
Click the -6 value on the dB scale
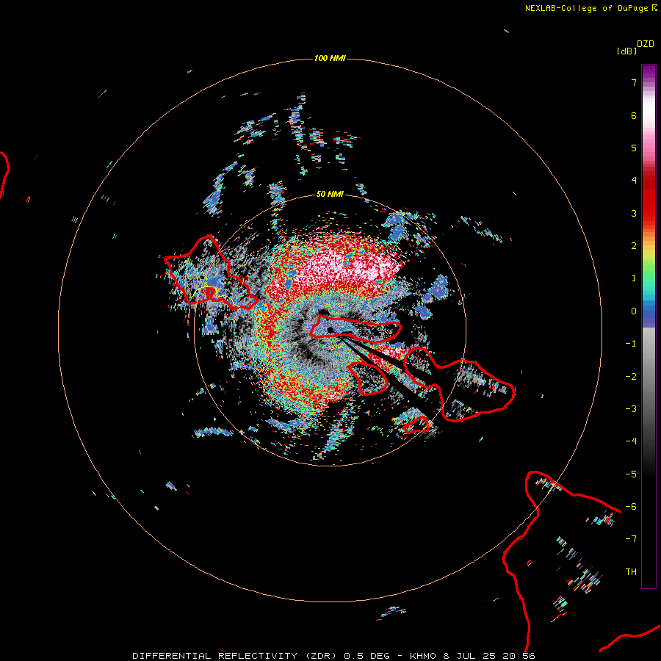coord(631,507)
